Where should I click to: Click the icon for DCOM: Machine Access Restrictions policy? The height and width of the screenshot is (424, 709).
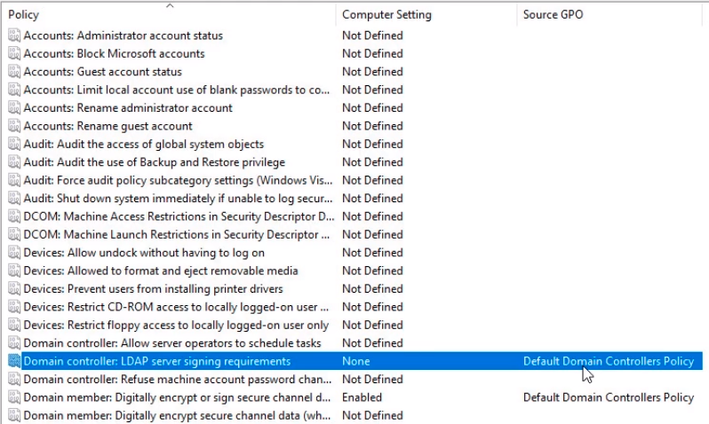14,216
